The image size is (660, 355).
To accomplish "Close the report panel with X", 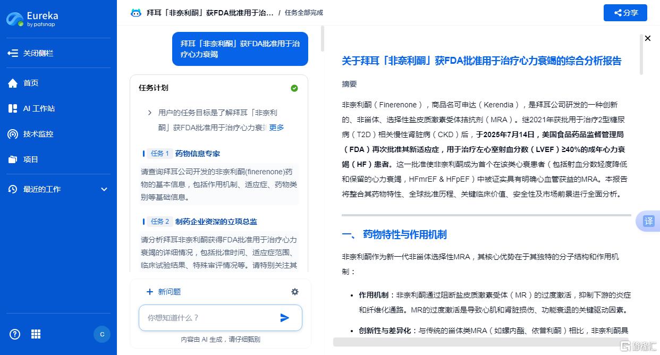I will 648,38.
